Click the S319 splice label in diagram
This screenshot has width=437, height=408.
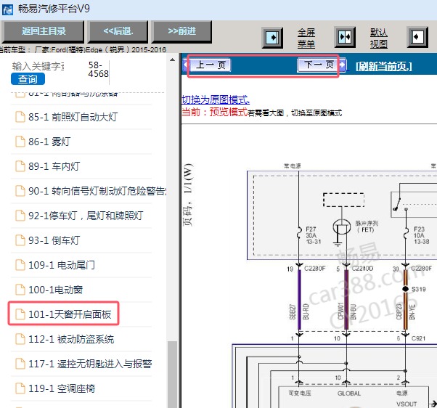419,289
